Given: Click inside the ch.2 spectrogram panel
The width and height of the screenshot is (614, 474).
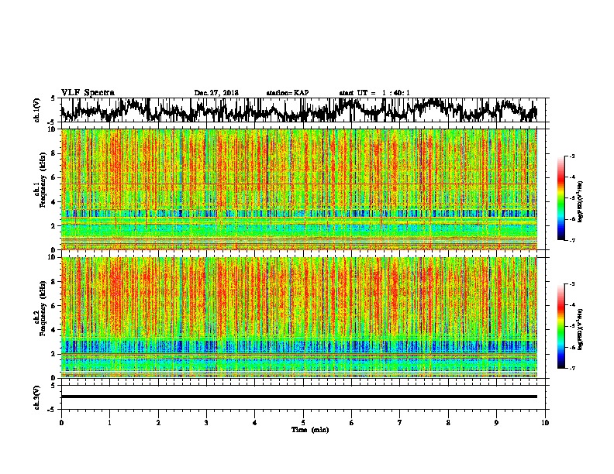Looking at the screenshot, I should [298, 318].
